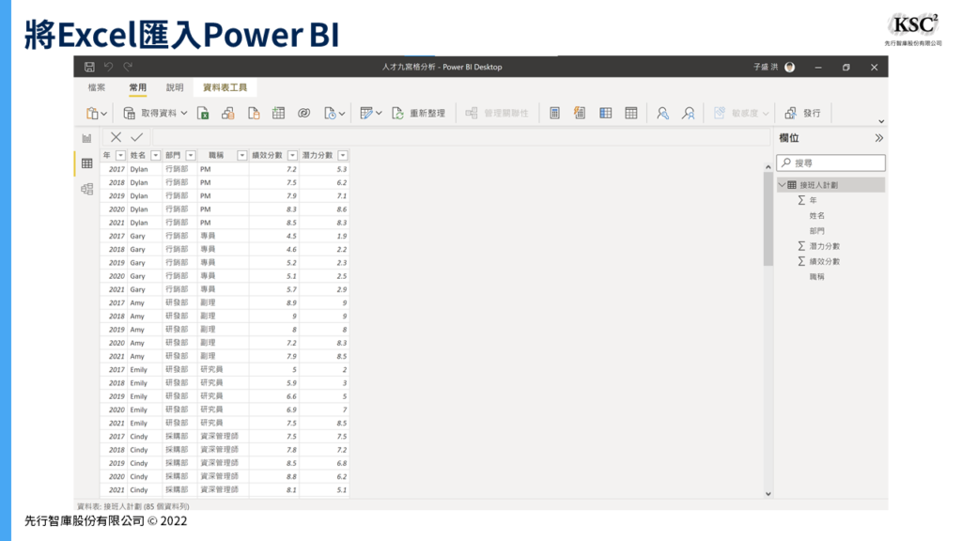This screenshot has width=962, height=541.
Task: Click the formula bar input area
Action: (460, 137)
